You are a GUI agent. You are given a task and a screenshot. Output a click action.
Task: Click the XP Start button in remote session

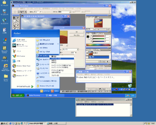(18, 95)
